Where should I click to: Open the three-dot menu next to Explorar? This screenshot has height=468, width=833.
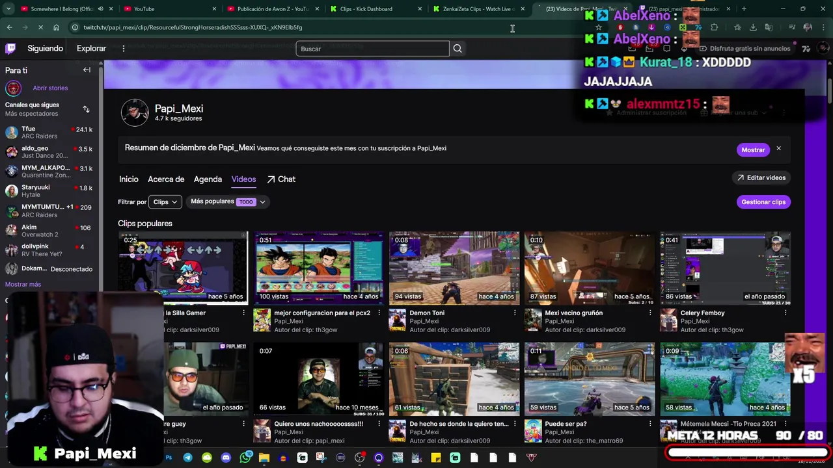point(124,49)
